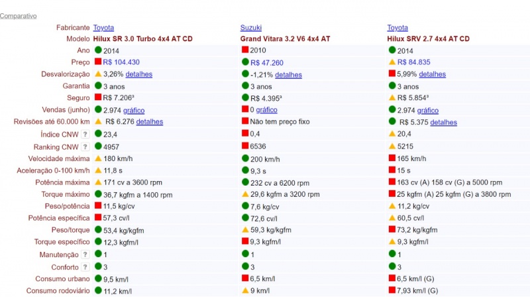This screenshot has height=297, width=530.
Task: Click the Revisões até 60.000 km row label
Action: pyautogui.click(x=52, y=121)
